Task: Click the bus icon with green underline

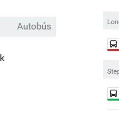Action: pos(114,93)
